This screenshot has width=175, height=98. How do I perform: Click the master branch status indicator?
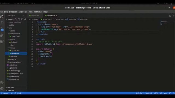pyautogui.click(x=5, y=93)
